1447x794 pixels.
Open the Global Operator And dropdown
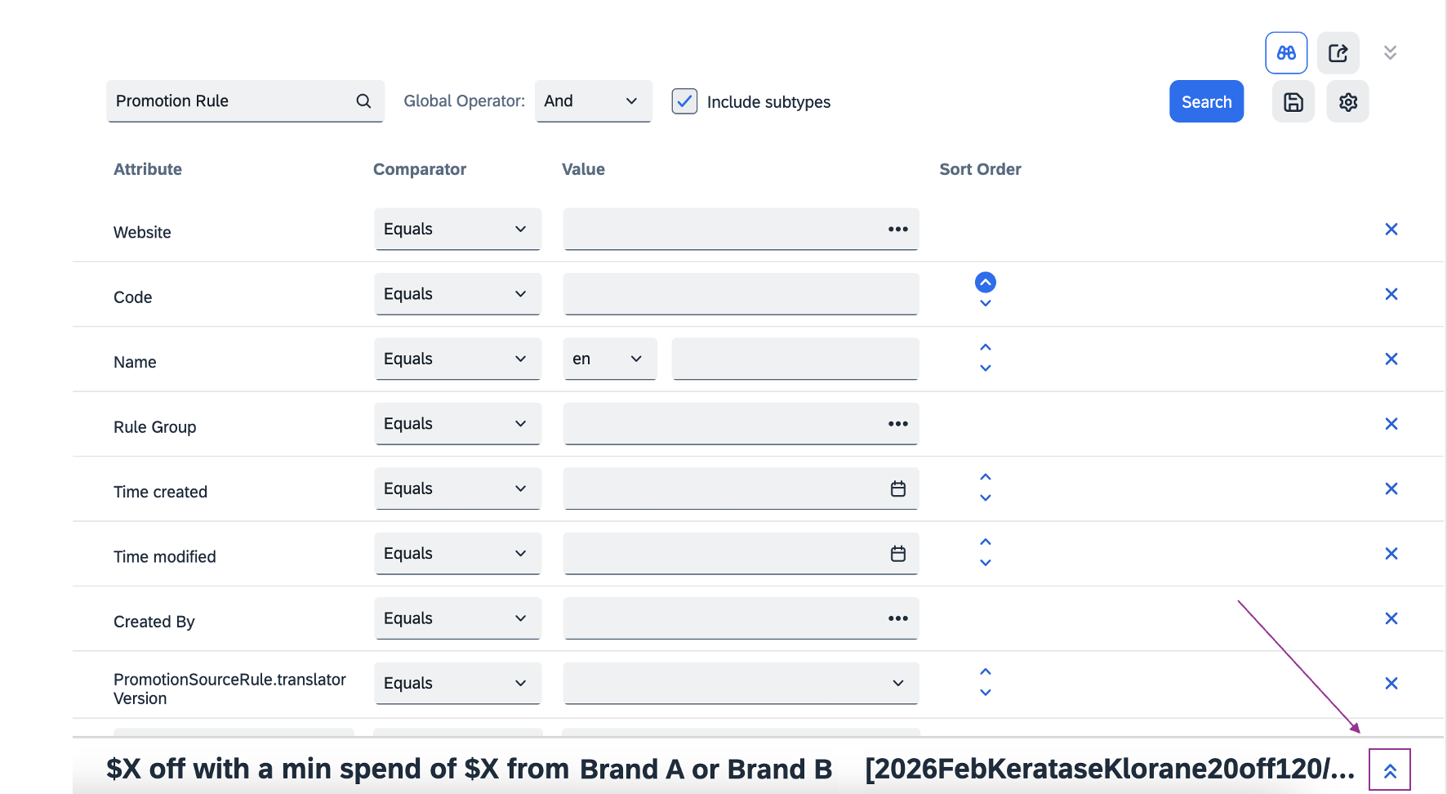(x=593, y=101)
